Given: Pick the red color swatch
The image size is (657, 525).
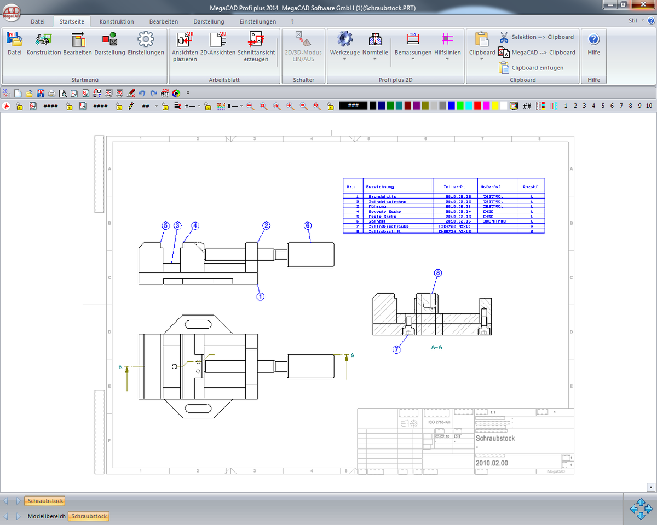Looking at the screenshot, I should [x=477, y=106].
